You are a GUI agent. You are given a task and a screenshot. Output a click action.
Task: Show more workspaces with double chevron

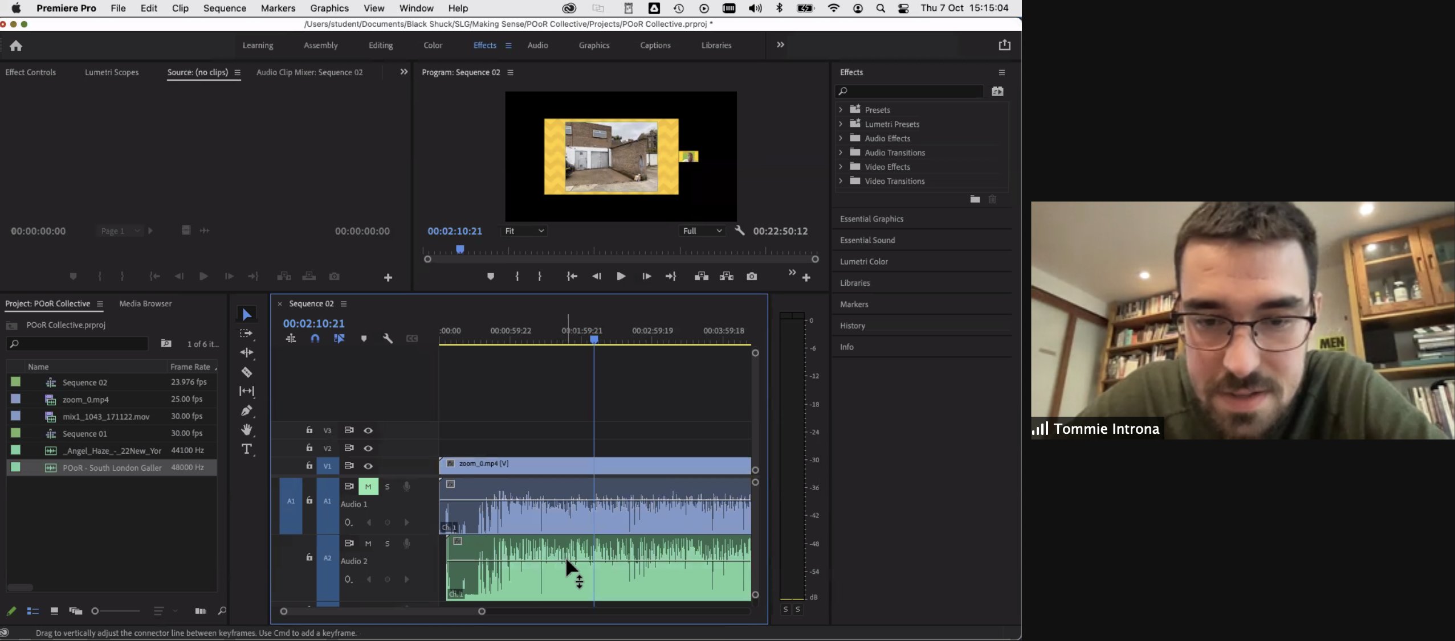click(780, 44)
